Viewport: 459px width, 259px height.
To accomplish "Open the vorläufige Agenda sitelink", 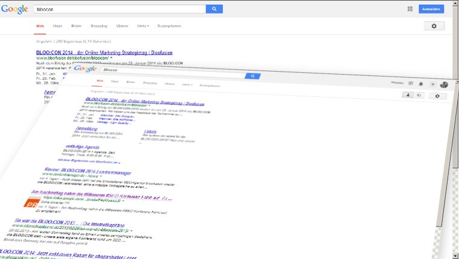I will click(82, 146).
